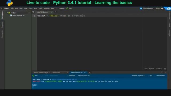The width and height of the screenshot is (171, 96).
Task: Select the youtube folder
Action: click(14, 13)
